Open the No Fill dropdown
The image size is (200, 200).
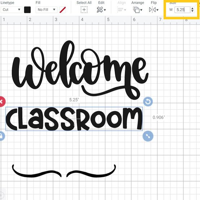point(47,10)
